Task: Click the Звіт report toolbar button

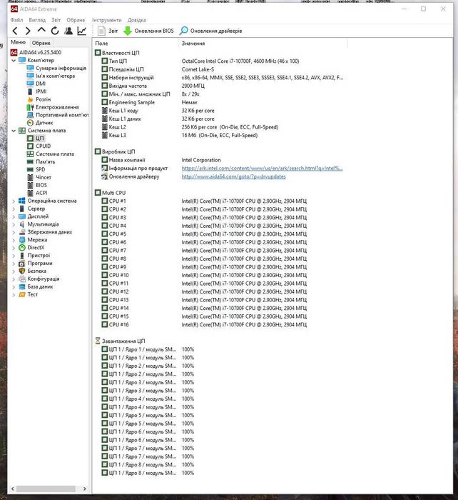Action: pos(108,31)
